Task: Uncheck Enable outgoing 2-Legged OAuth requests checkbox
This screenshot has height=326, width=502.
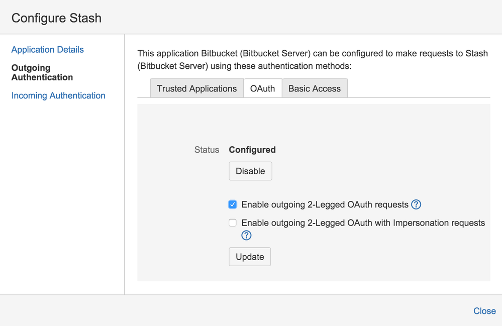Action: (232, 204)
